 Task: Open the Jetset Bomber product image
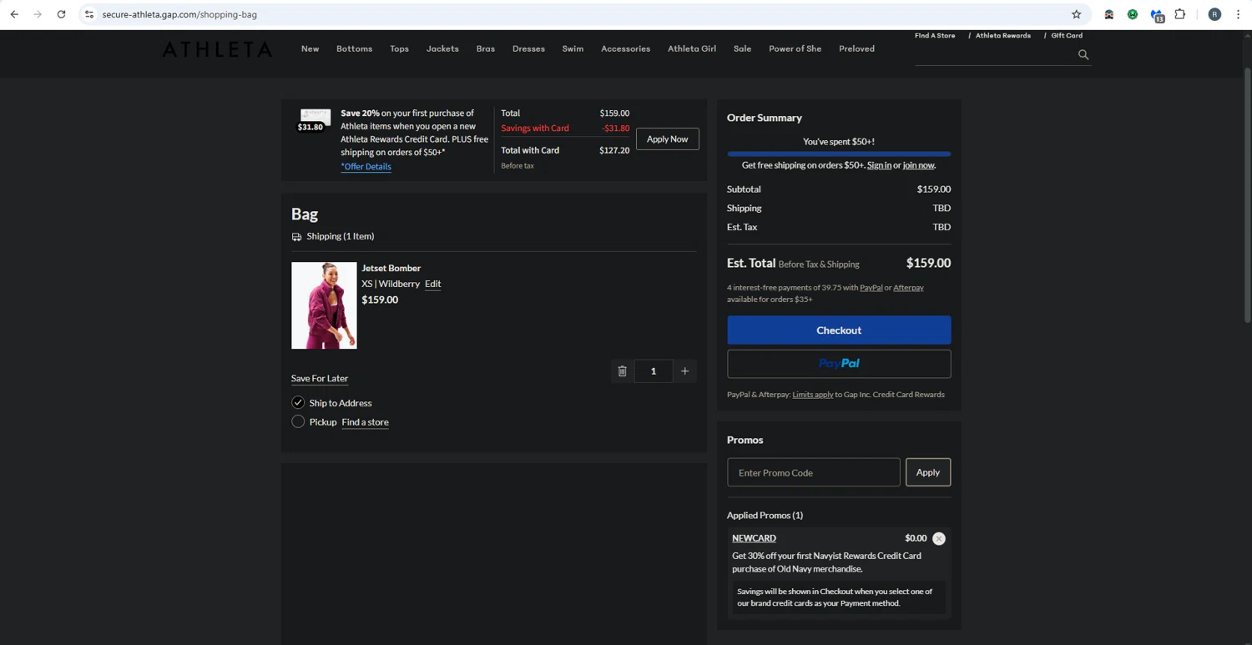pyautogui.click(x=324, y=305)
